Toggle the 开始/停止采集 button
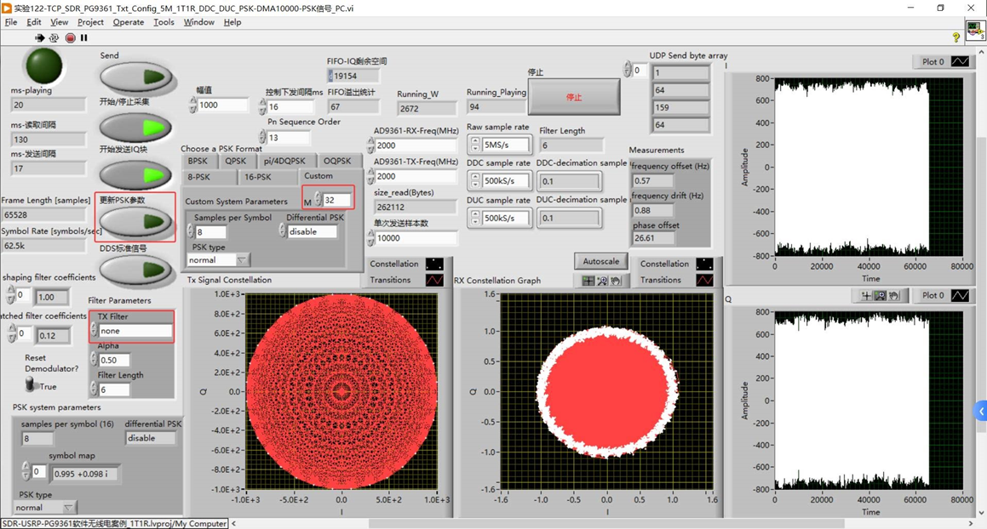 [136, 128]
